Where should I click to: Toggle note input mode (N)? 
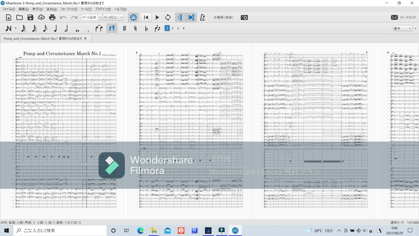(8, 28)
